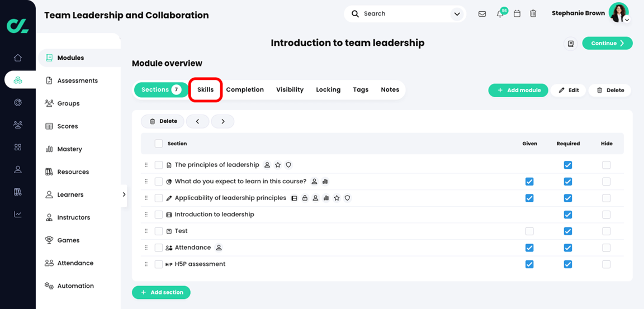Click star icon on principles of leadership row
Screen dimensions: 644x309
tap(278, 165)
